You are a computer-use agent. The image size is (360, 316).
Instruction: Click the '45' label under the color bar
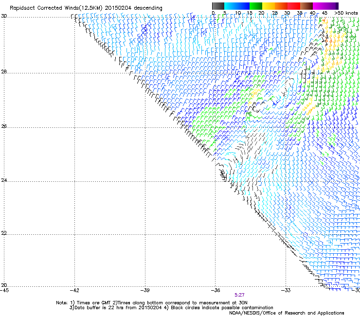tap(324, 13)
